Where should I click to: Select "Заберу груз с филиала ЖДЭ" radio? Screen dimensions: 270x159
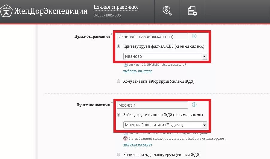(x=119, y=115)
